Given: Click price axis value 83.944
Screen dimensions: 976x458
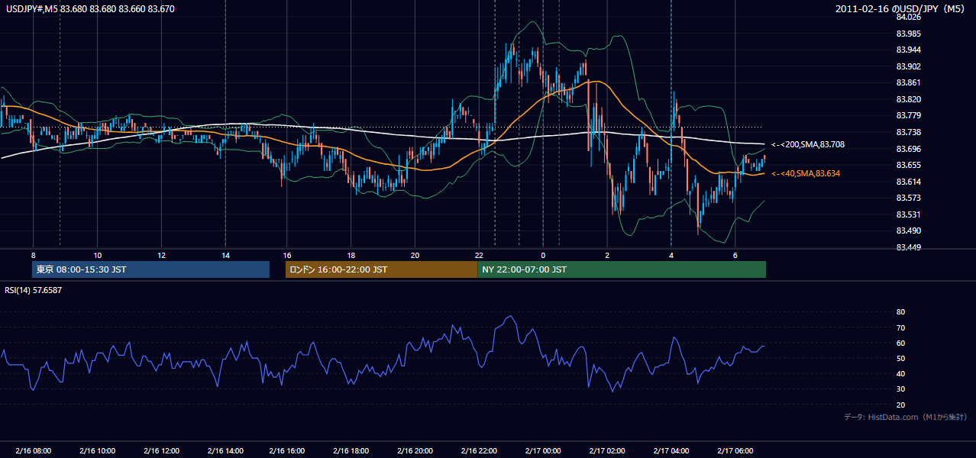Looking at the screenshot, I should coord(908,50).
